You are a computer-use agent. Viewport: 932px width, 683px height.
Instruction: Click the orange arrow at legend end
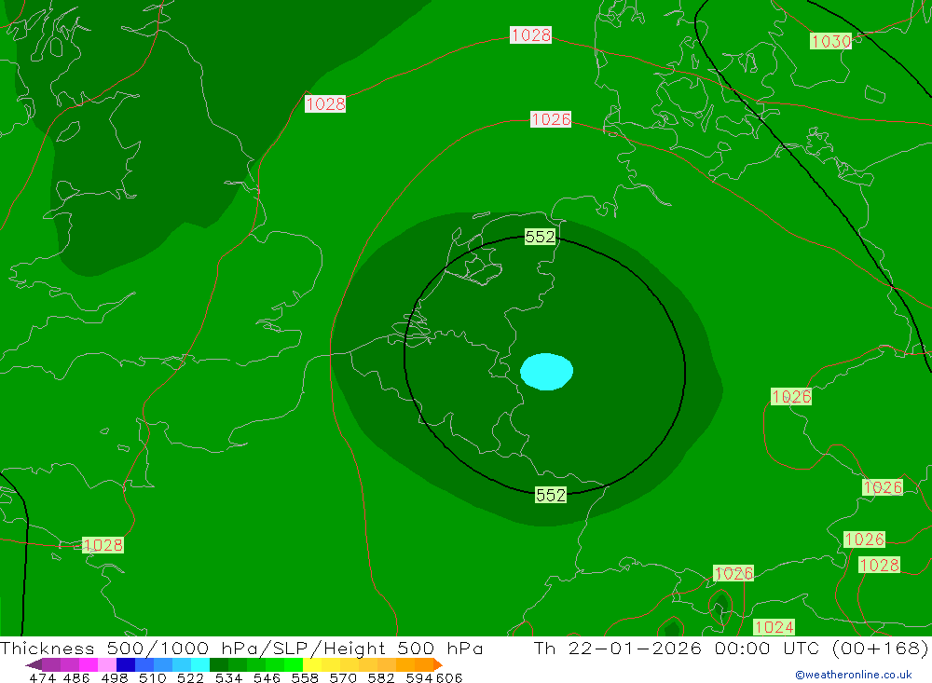(437, 664)
